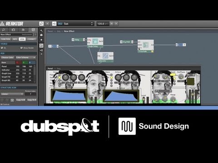
Task: Click the third small icon beside Copy A>B
Action: point(12,100)
